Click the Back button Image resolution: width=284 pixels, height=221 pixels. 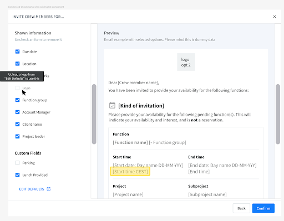[x=241, y=208]
